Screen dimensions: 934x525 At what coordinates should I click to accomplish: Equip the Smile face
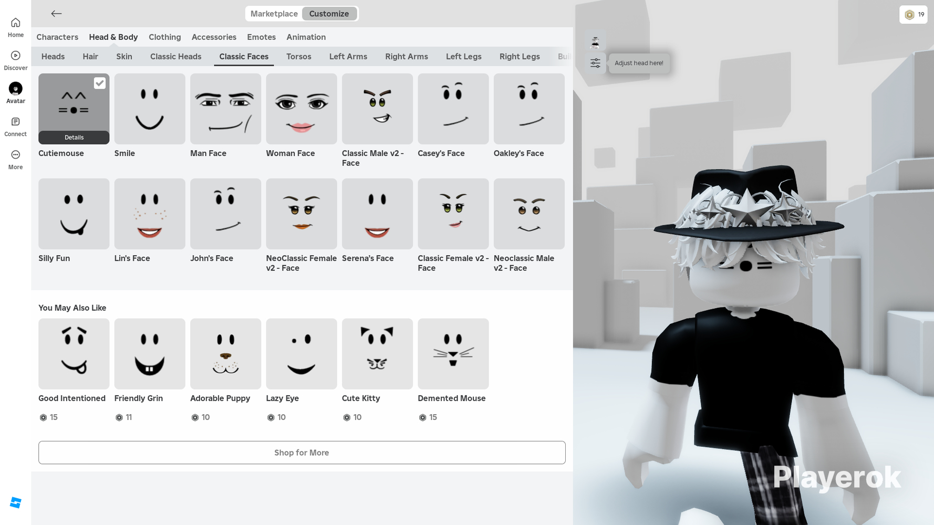pos(150,109)
